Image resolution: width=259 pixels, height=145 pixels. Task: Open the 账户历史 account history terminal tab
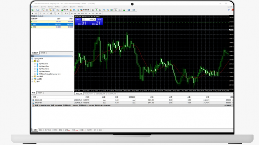point(48,130)
